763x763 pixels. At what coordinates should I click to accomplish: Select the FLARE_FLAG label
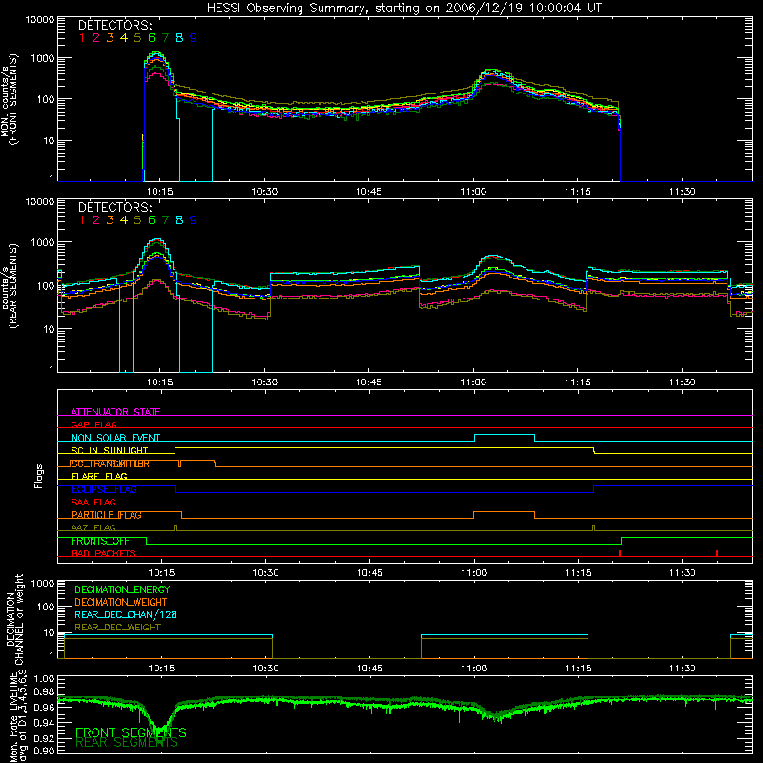[99, 476]
